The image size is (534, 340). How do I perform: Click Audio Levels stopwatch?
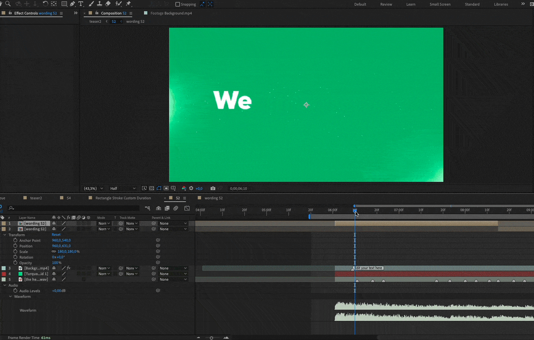[x=15, y=291]
